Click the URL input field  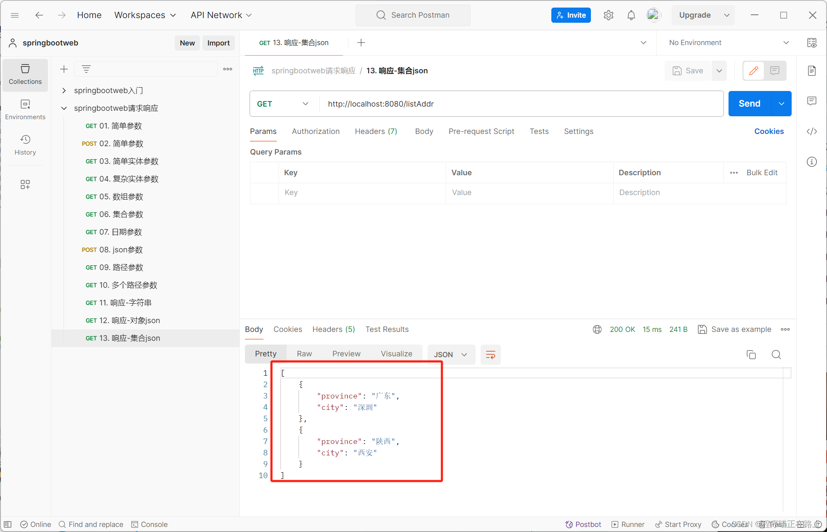[520, 103]
